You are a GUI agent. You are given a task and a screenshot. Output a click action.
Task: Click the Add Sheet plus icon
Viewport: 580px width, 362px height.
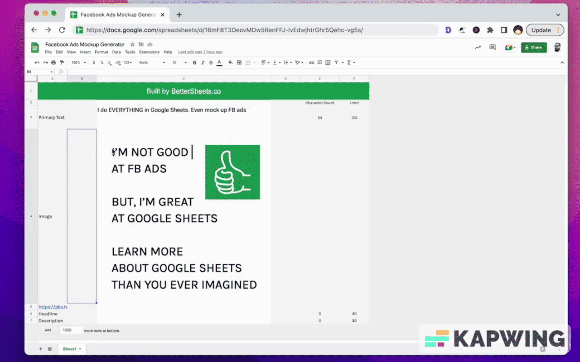40,349
